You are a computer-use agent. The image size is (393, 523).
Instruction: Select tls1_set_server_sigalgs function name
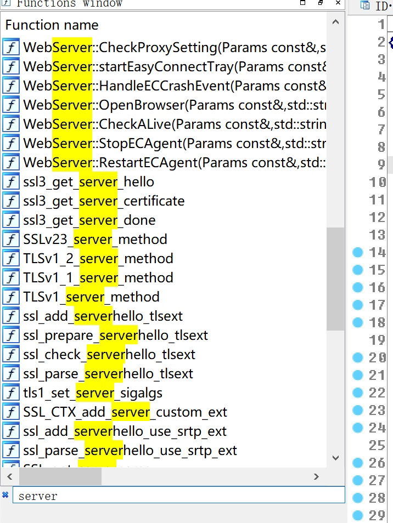pos(93,393)
